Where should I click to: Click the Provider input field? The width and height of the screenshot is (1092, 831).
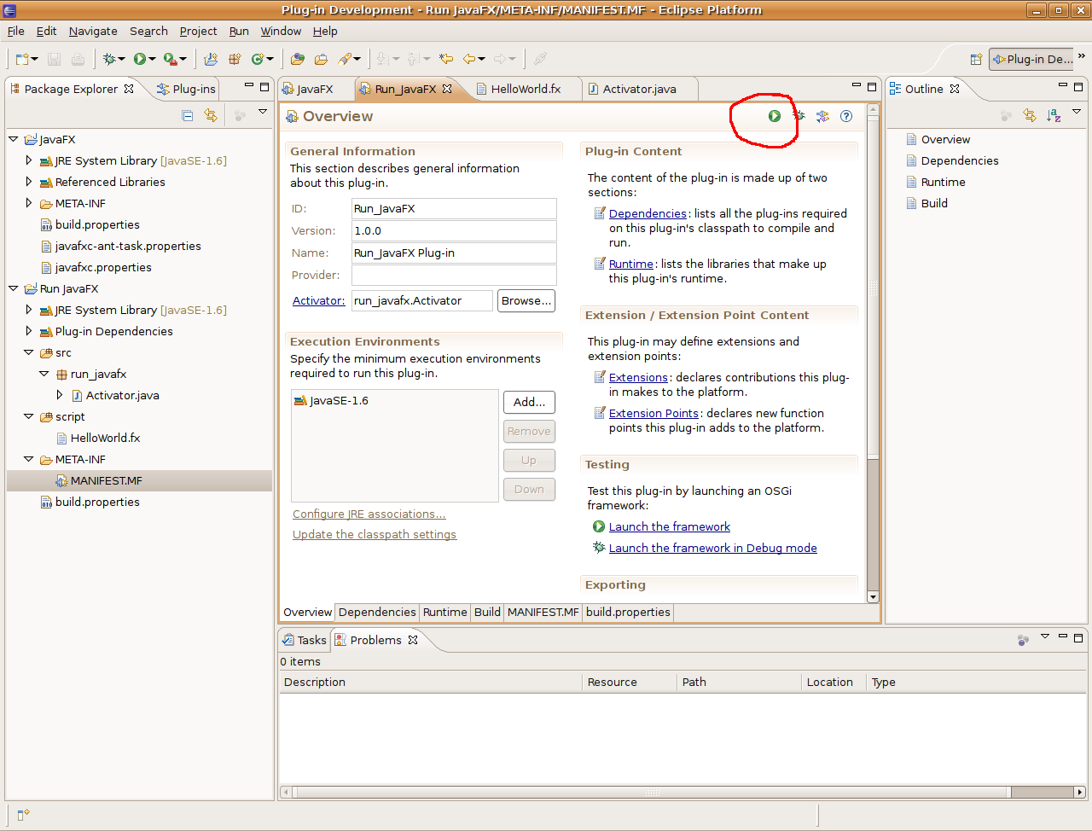click(454, 275)
